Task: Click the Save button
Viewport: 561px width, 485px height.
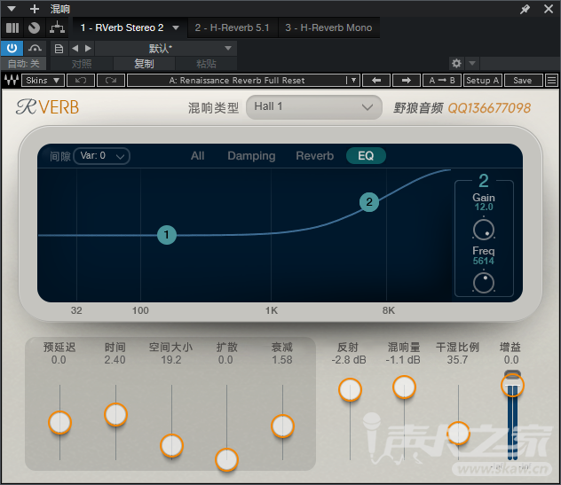Action: [523, 81]
